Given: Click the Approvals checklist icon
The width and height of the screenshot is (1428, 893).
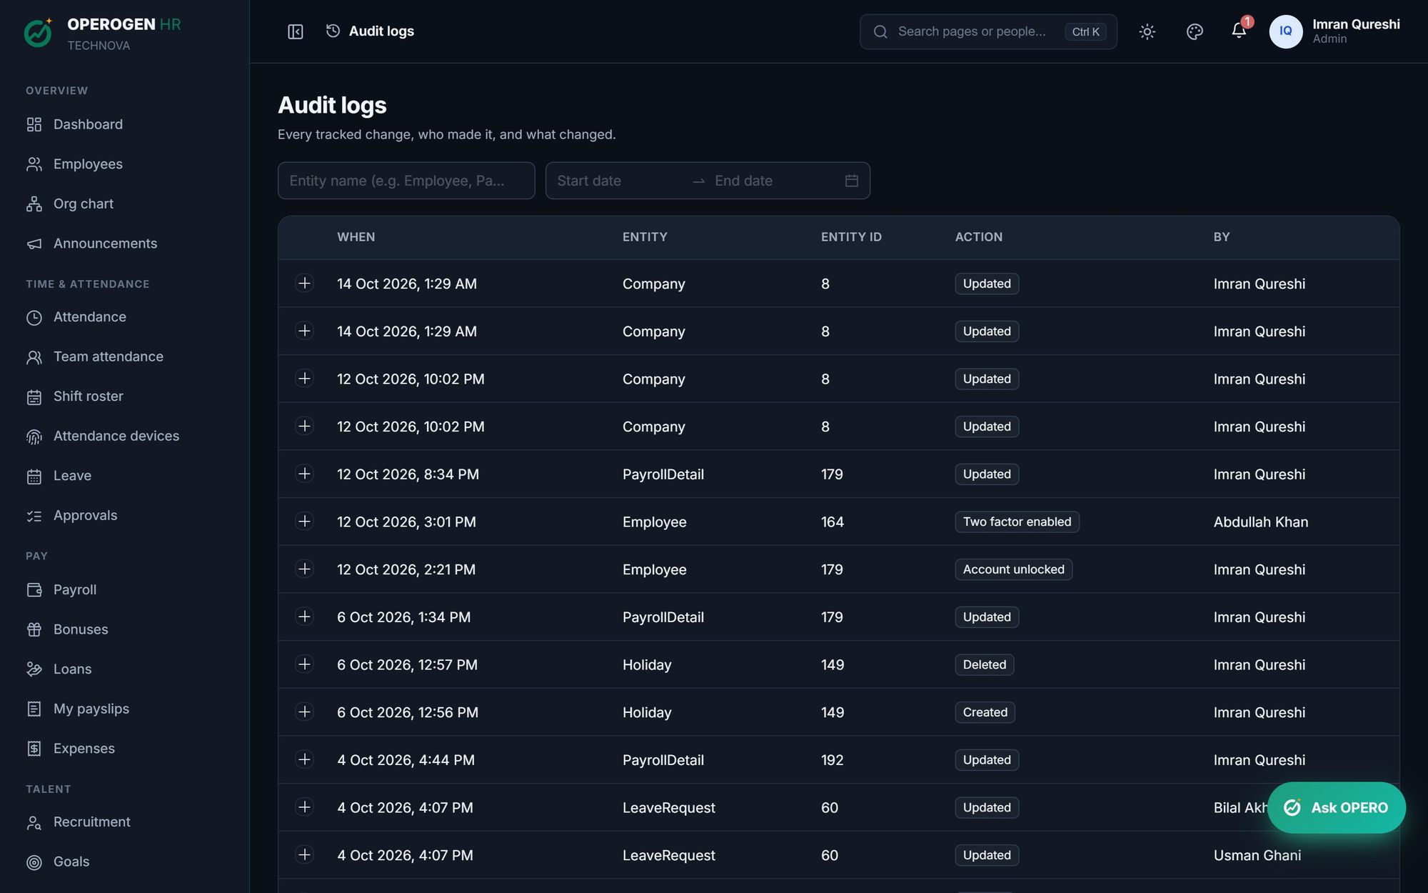Looking at the screenshot, I should point(34,516).
